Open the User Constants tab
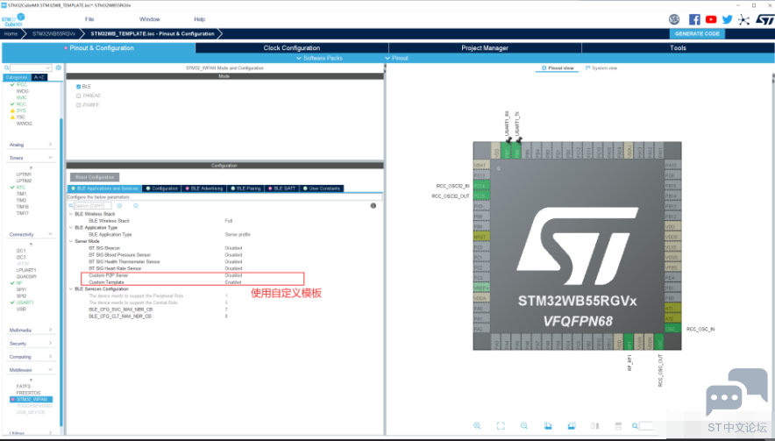This screenshot has height=441, width=775. [x=322, y=188]
